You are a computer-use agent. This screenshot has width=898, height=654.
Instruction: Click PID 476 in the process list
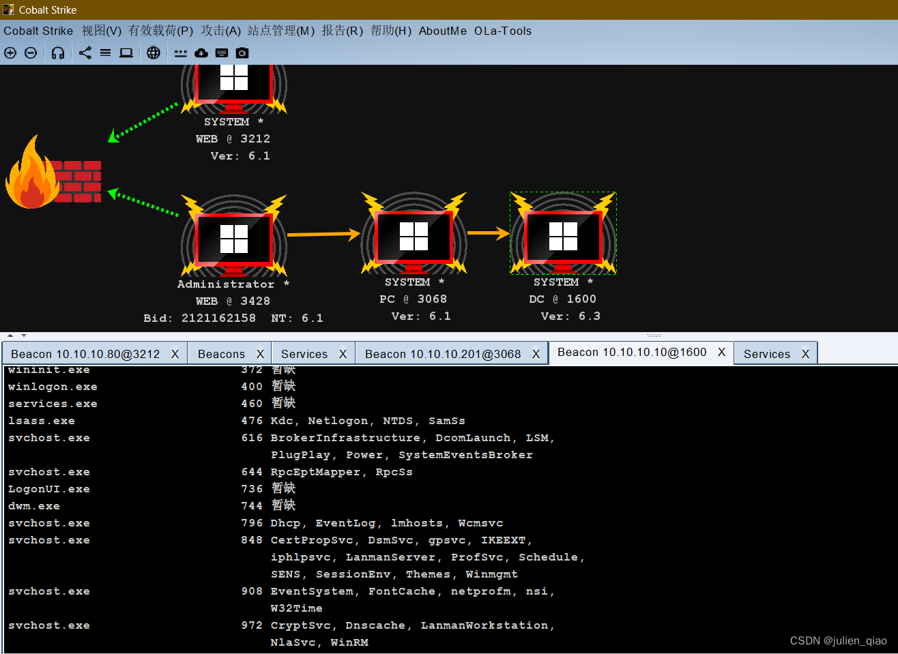(252, 421)
